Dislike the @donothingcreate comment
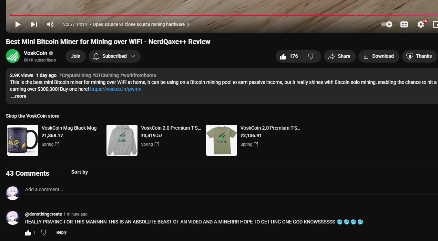This screenshot has height=241, width=438. click(x=44, y=233)
